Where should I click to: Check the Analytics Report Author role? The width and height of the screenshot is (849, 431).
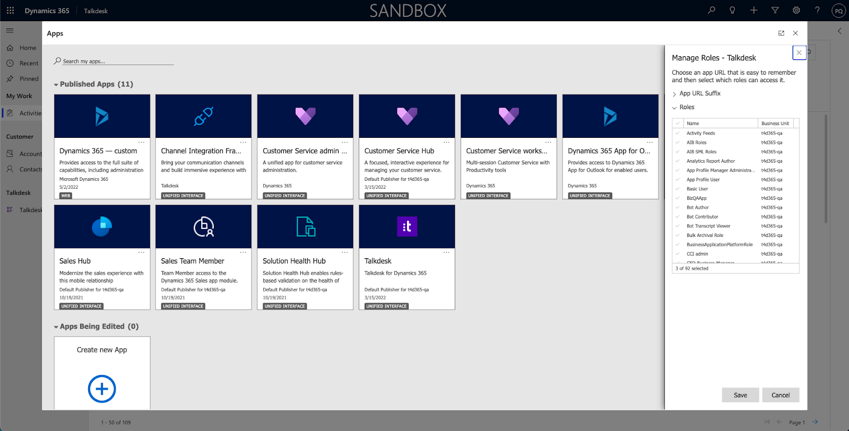678,161
